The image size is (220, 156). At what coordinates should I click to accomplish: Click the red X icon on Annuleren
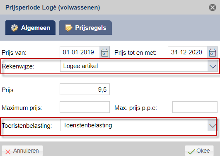point(8,151)
